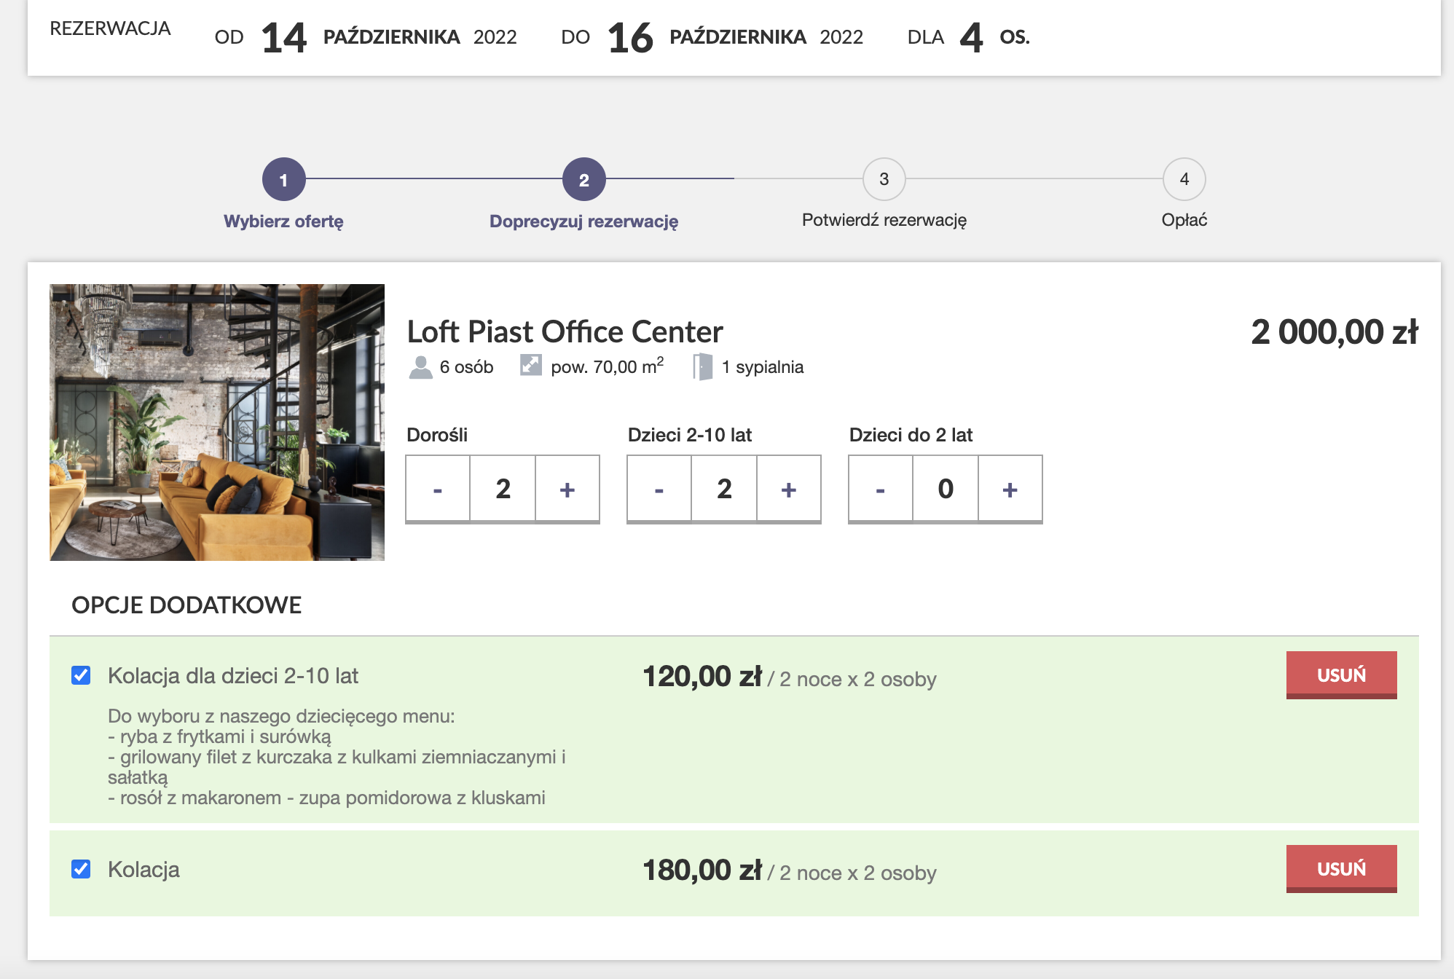Uncheck the Kolacja option checkbox
Image resolution: width=1454 pixels, height=979 pixels.
(x=81, y=869)
